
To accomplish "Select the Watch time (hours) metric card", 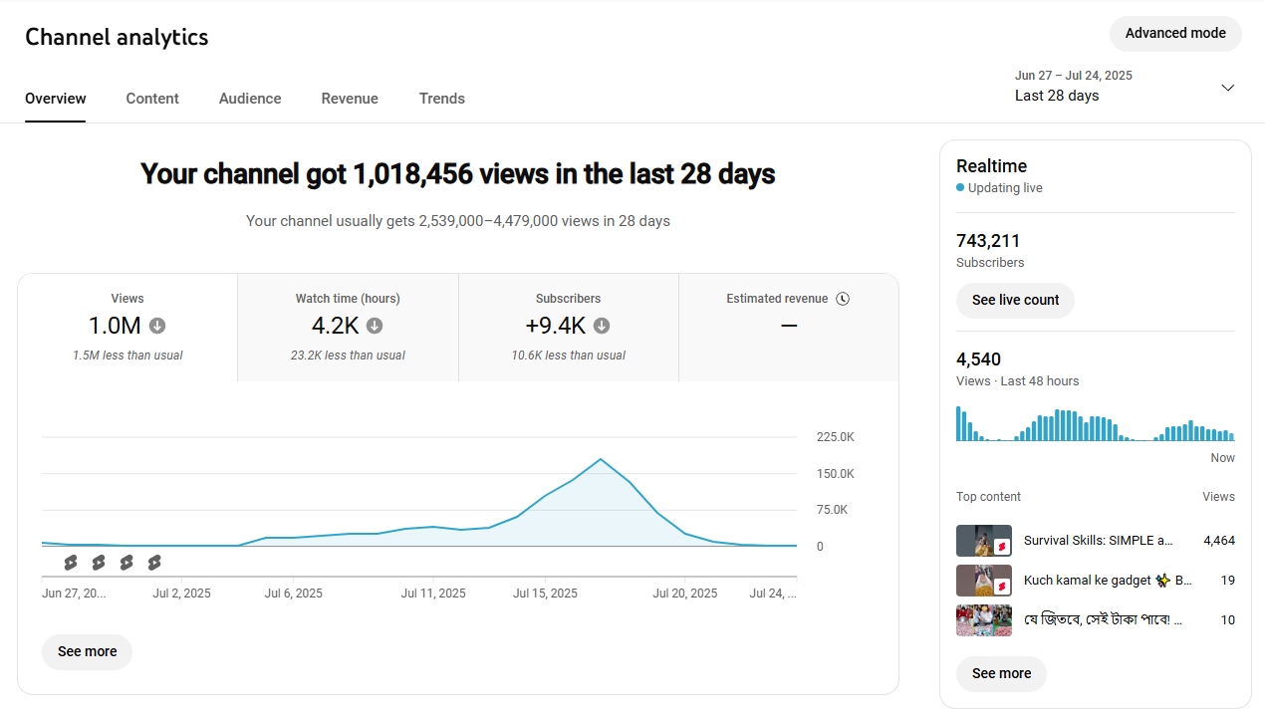I will 348,327.
